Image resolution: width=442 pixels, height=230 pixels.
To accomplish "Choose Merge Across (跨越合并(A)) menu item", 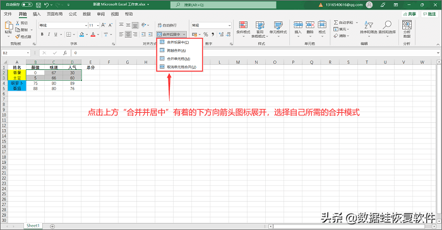I will tap(179, 50).
